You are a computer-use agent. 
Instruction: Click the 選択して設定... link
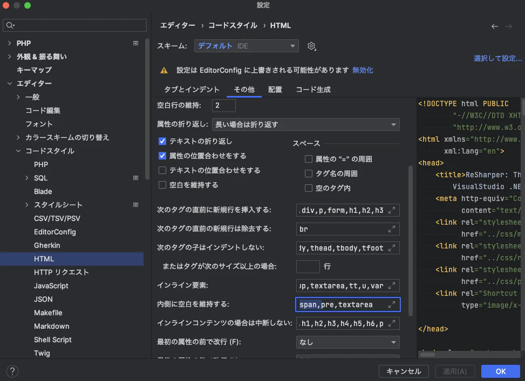coord(497,59)
